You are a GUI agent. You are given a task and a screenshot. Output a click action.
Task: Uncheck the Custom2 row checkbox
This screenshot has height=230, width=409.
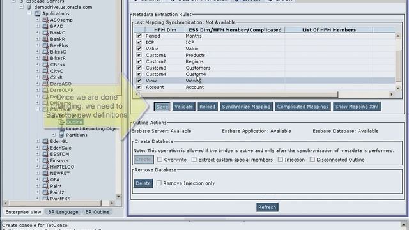(x=139, y=61)
